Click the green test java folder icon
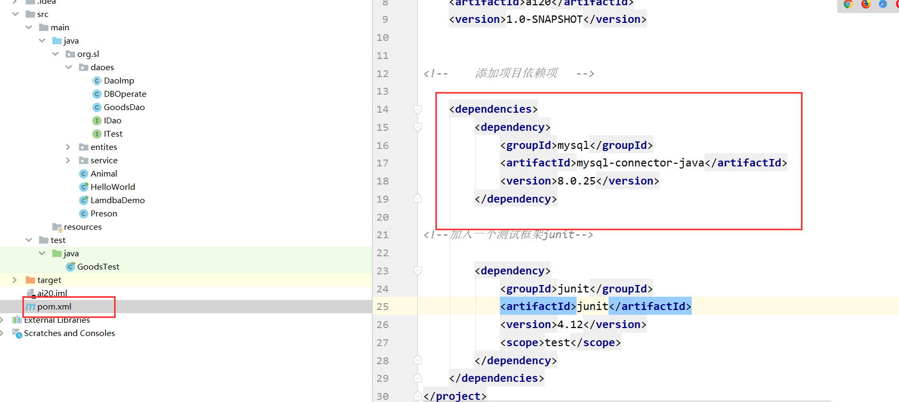 coord(57,254)
